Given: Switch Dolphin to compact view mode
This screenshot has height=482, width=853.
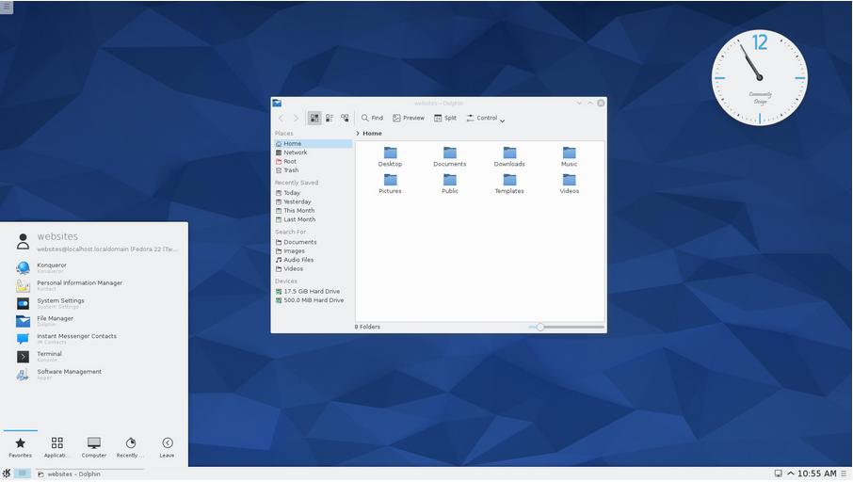Looking at the screenshot, I should (x=330, y=118).
